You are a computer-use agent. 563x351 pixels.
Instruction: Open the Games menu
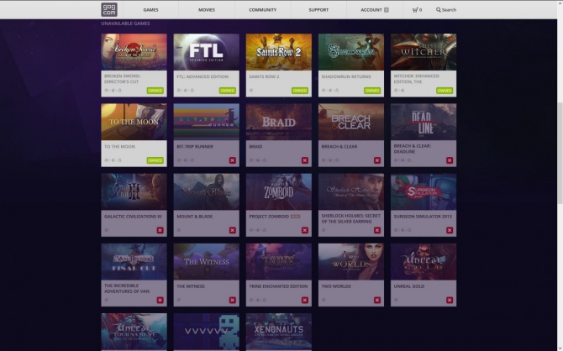click(x=150, y=10)
